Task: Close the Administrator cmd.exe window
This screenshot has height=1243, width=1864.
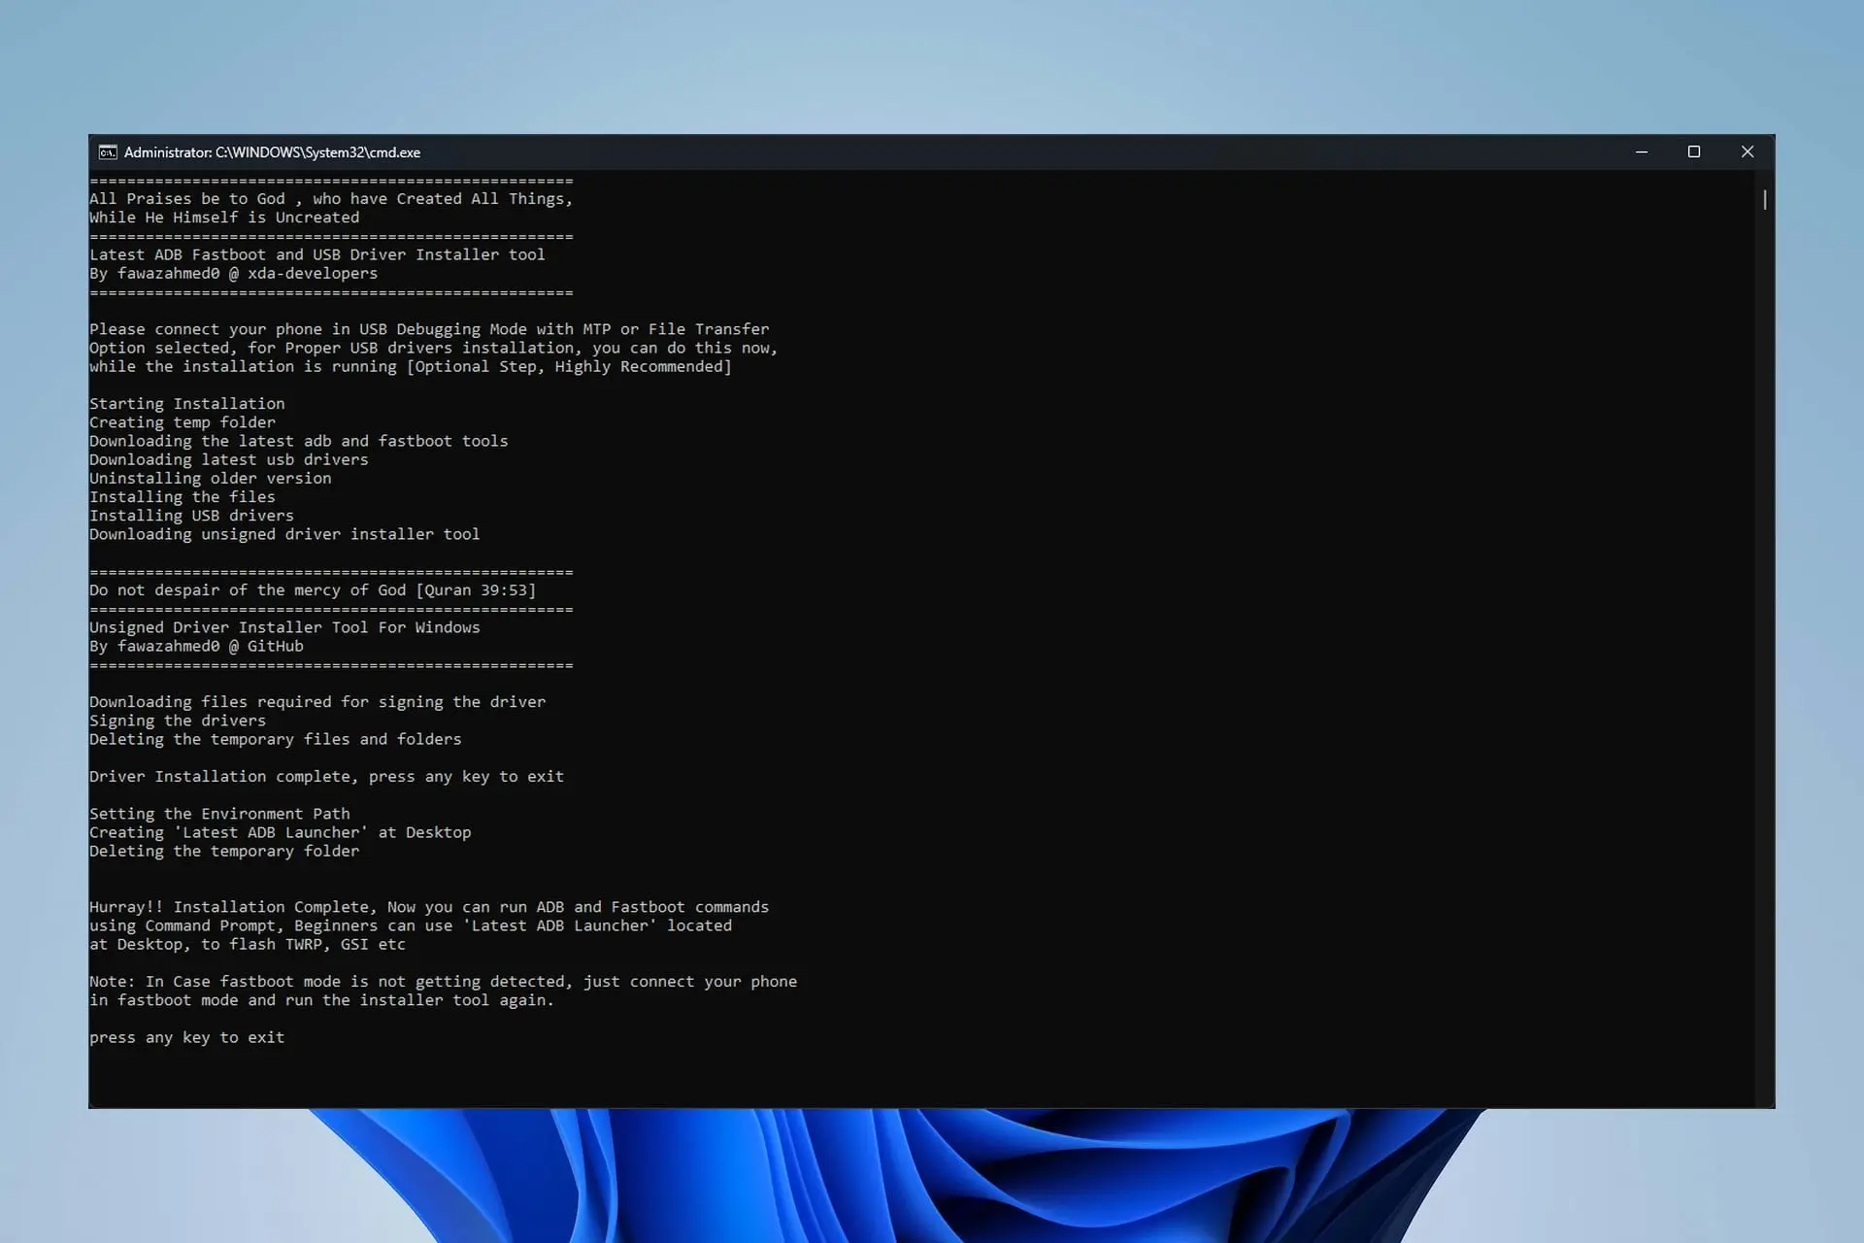Action: click(x=1747, y=152)
